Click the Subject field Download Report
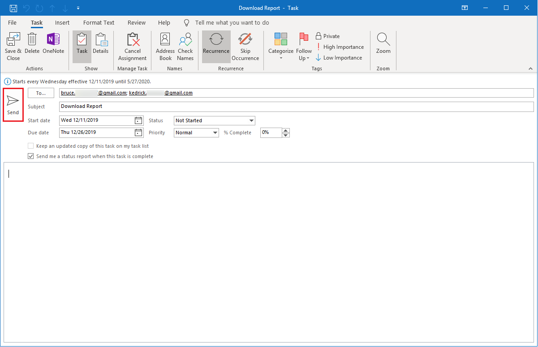 pos(296,107)
